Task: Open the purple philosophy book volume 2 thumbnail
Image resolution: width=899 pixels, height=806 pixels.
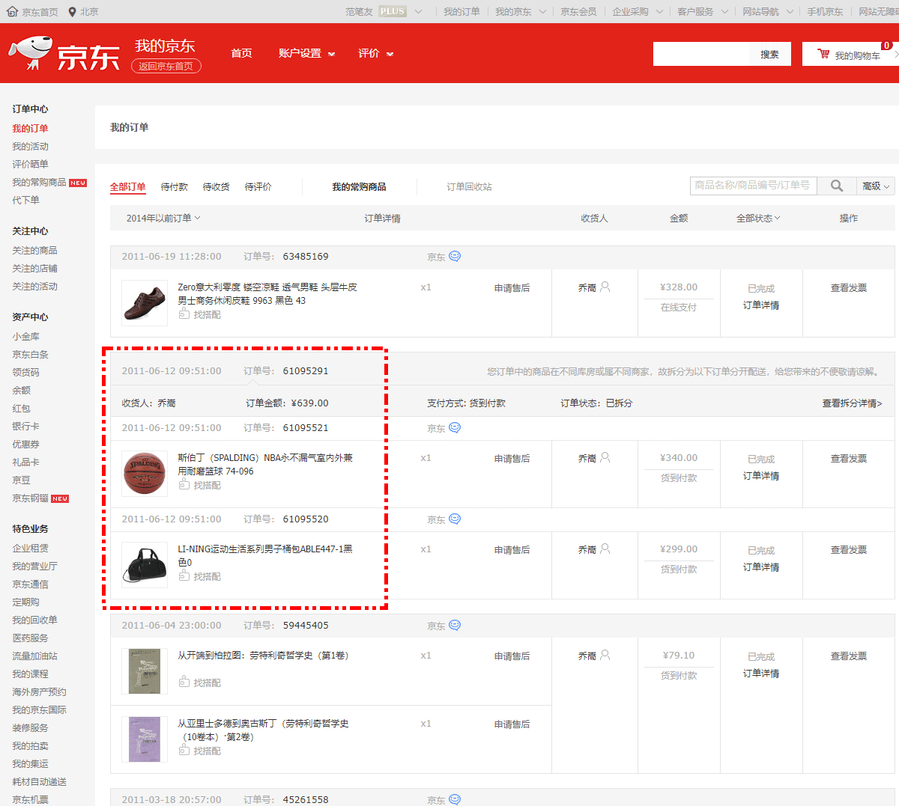Action: click(145, 739)
